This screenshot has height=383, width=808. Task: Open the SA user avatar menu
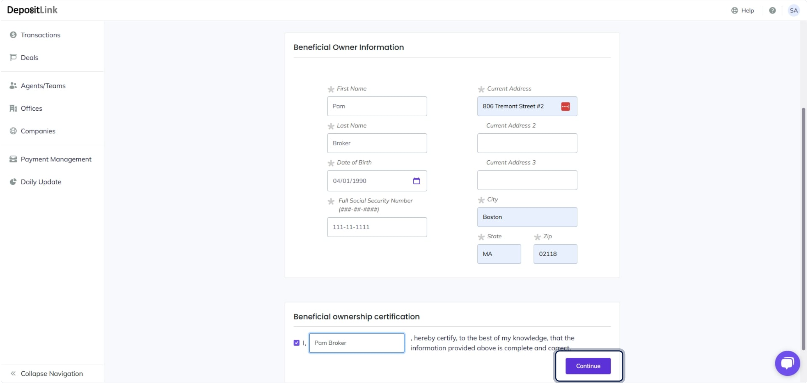click(x=793, y=10)
